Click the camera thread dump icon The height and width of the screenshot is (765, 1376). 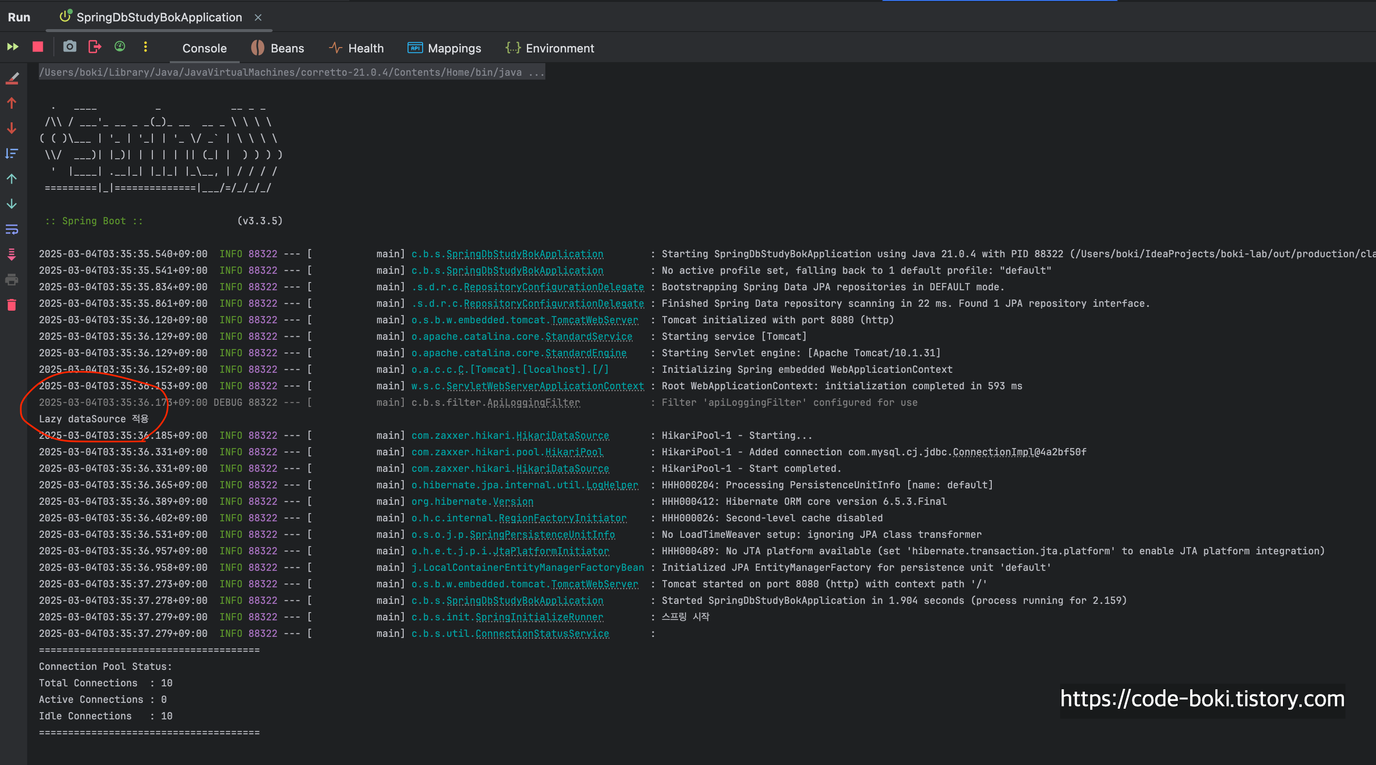[69, 47]
